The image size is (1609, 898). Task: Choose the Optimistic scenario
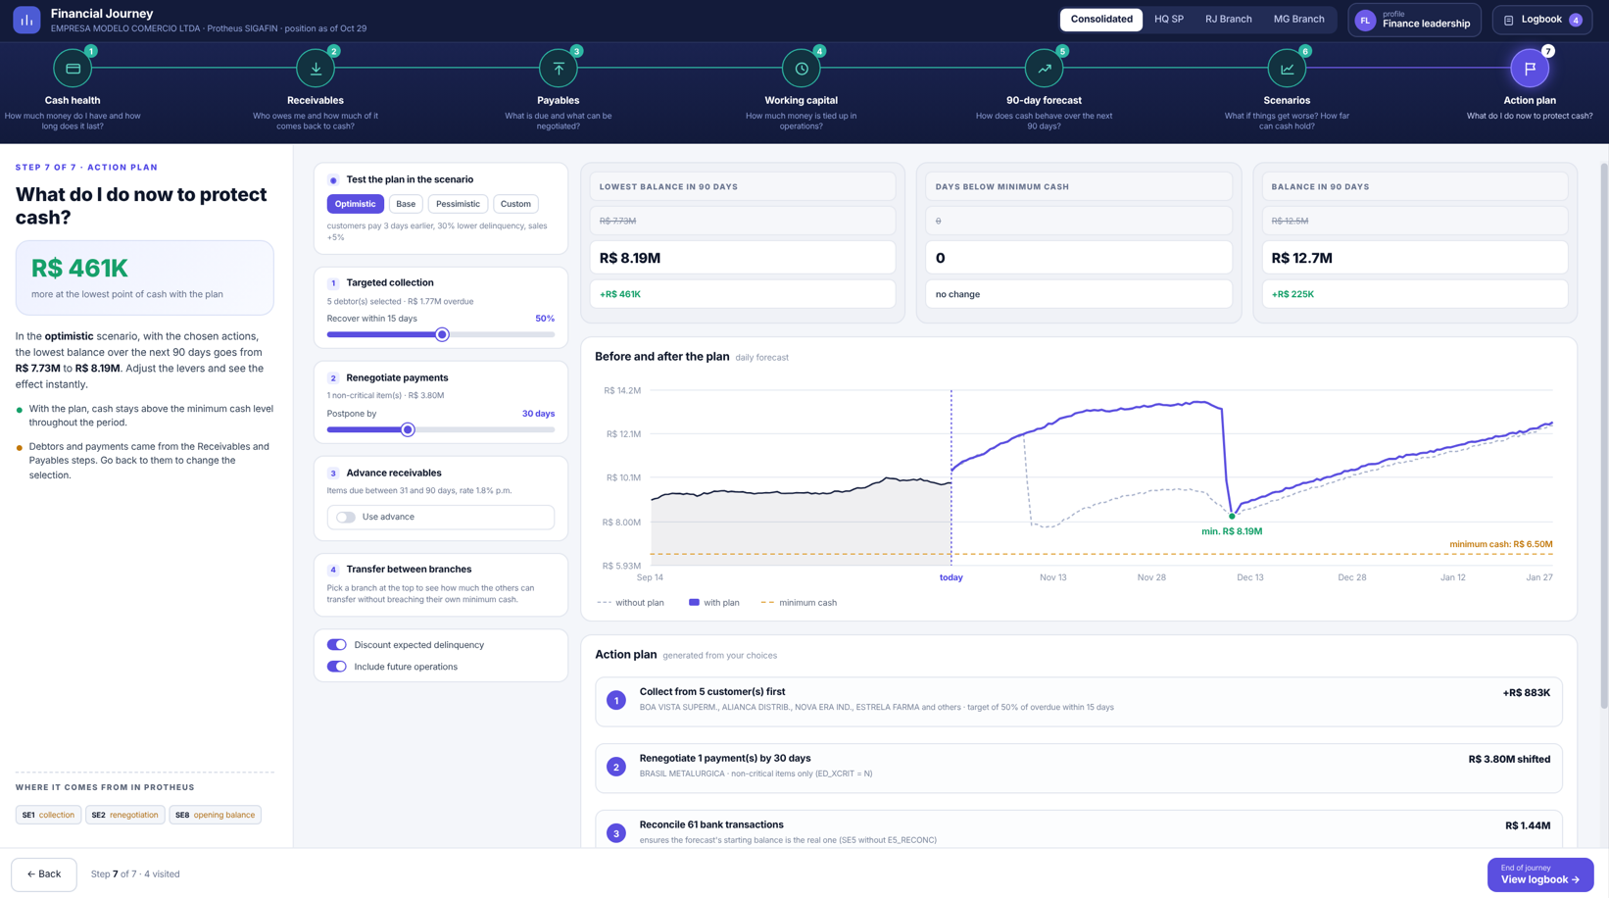click(x=355, y=204)
